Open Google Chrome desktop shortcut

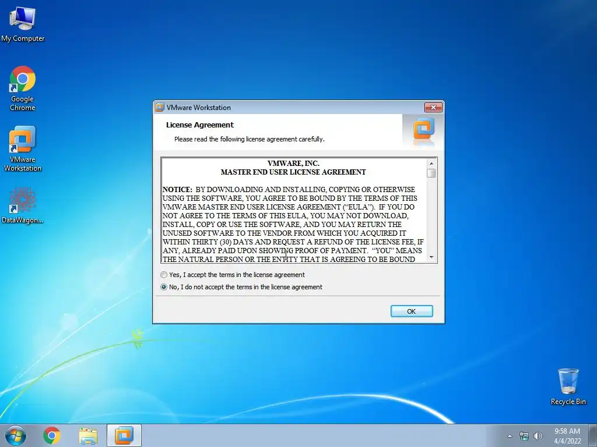(23, 88)
